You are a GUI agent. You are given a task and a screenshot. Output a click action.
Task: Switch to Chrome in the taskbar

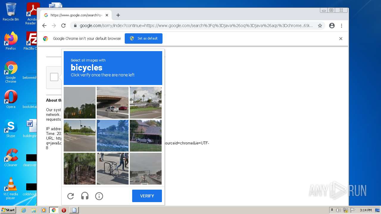(54, 210)
